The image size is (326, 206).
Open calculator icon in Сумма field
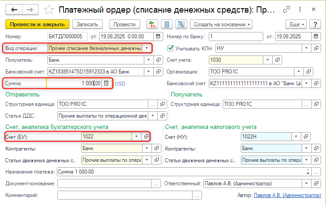106,83
